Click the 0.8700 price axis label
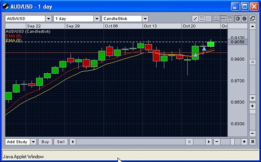 [238, 81]
